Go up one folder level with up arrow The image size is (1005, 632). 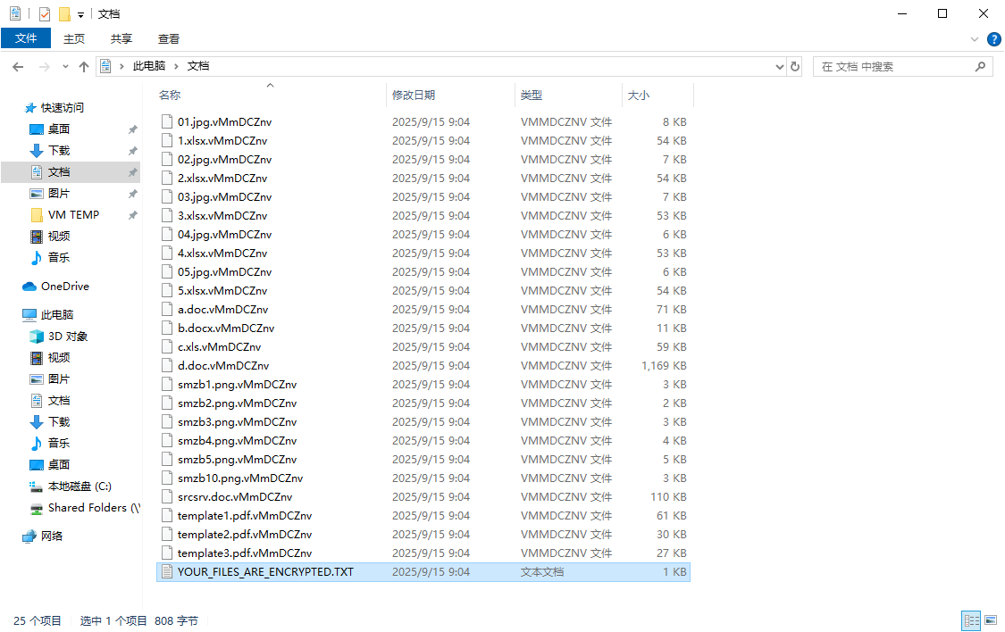click(84, 67)
